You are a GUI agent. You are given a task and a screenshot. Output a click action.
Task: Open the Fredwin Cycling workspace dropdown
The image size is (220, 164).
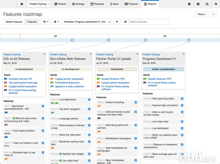point(39,4)
